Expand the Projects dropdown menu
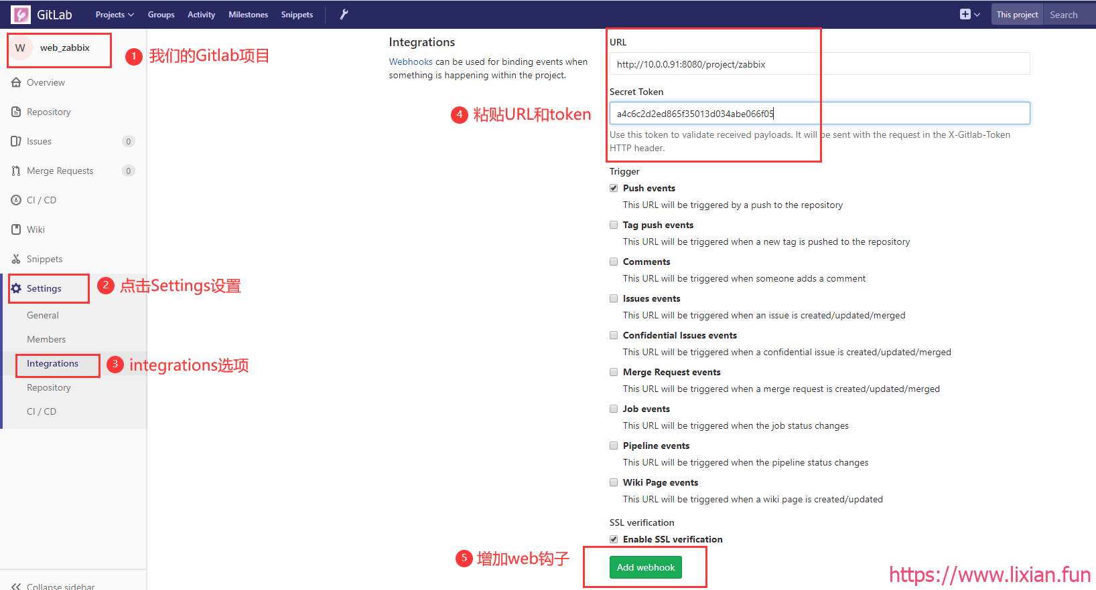1096x590 pixels. (115, 14)
